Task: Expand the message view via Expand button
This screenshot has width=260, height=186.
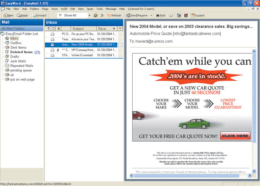Action: click(197, 16)
